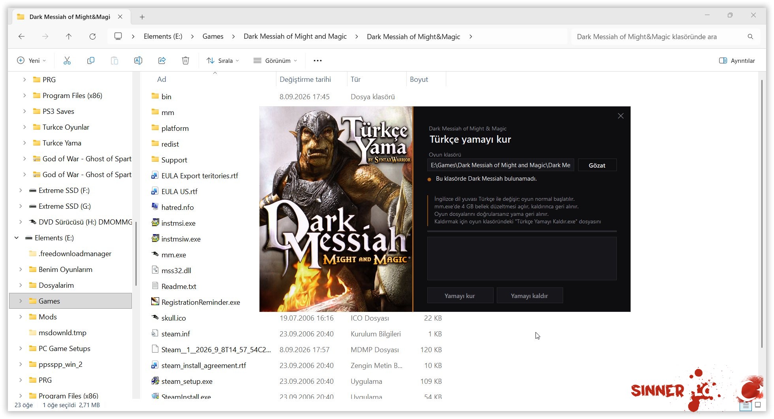774x419 pixels.
Task: Select PC Game Setups in the tree
Action: (x=64, y=349)
